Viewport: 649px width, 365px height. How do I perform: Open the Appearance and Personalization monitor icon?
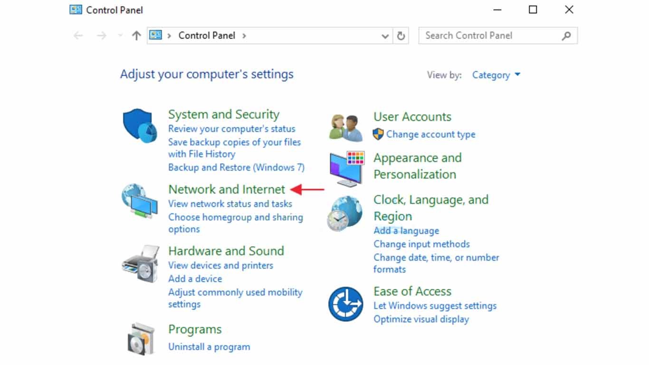347,168
